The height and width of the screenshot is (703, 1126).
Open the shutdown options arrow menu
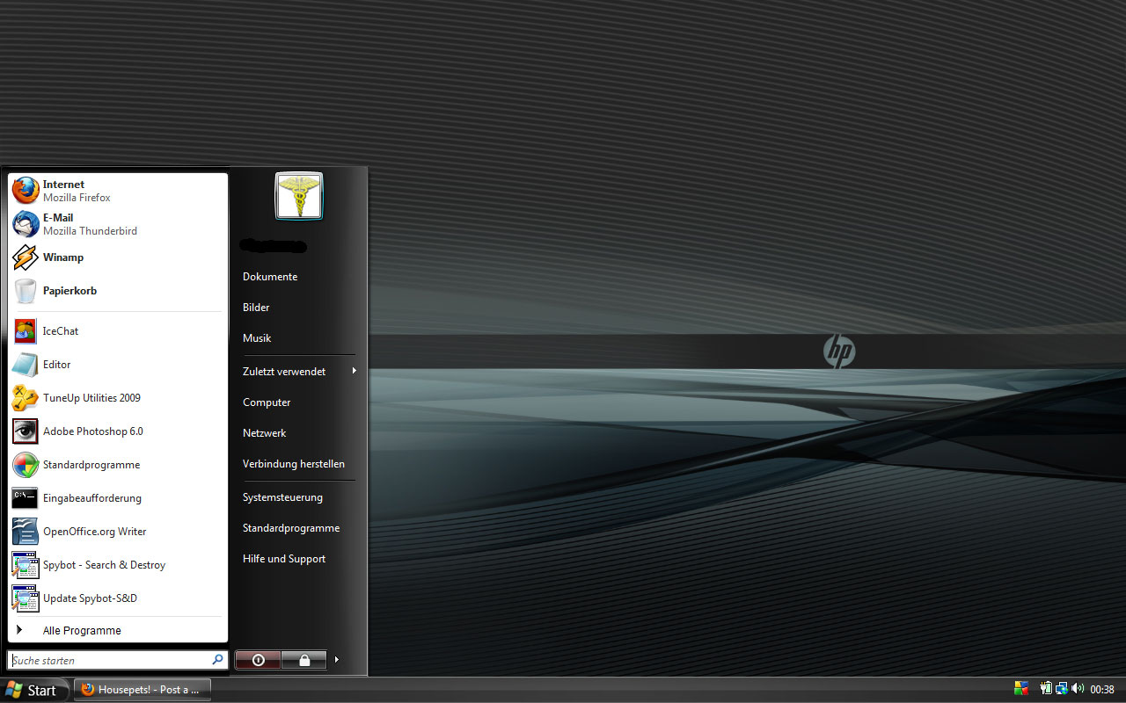(337, 660)
